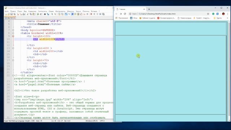The height and width of the screenshot is (130, 231).
Task: Open Replace dialog toolbar icon
Action: tap(48, 14)
